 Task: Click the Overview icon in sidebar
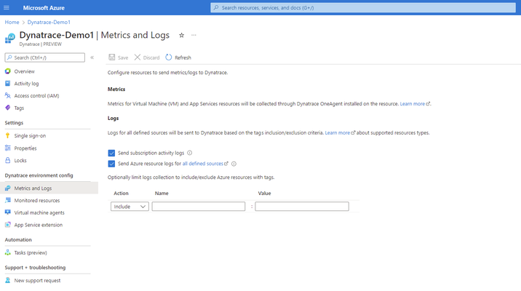coord(8,71)
